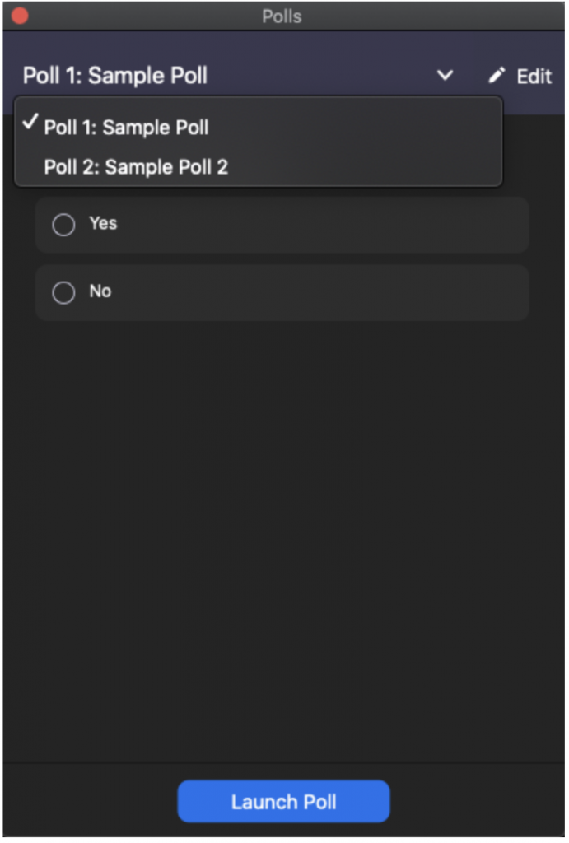Screen dimensions: 569x843
Task: Select the edit pencil to modify the poll
Action: pos(497,77)
